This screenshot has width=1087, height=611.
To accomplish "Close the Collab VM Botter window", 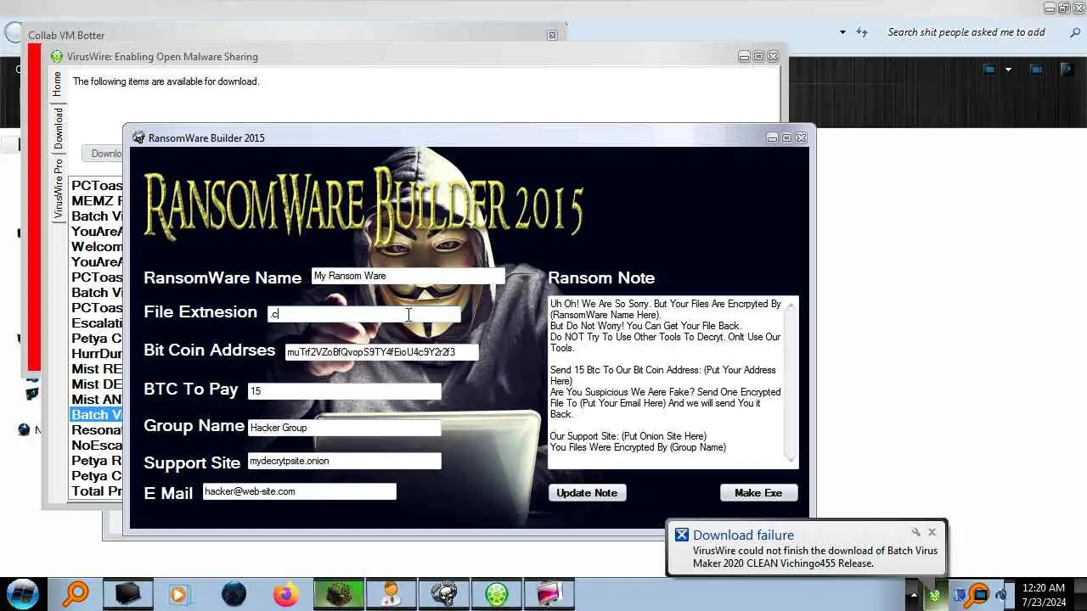I will point(552,35).
